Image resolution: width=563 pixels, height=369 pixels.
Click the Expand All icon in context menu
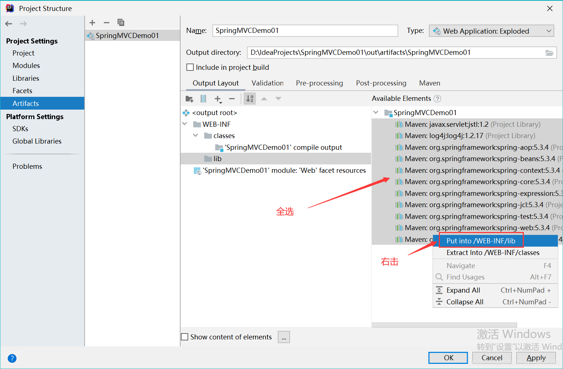pos(439,290)
